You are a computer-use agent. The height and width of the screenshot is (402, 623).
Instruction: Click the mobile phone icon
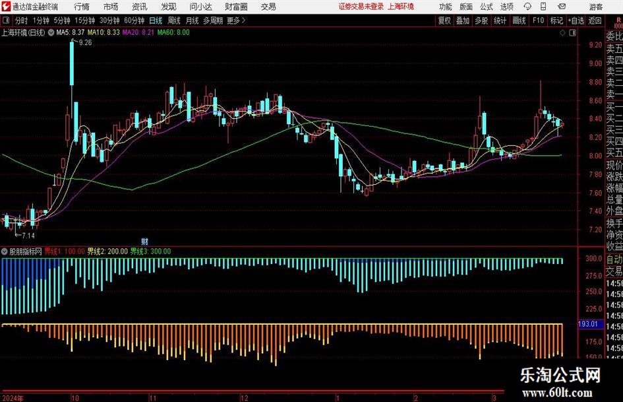(543, 7)
